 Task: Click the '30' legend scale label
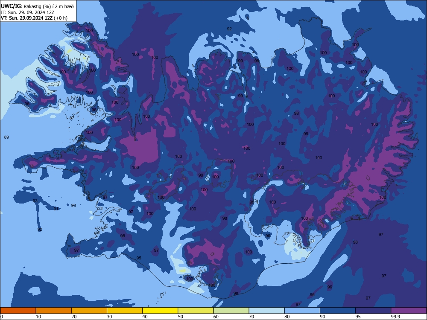click(x=109, y=317)
